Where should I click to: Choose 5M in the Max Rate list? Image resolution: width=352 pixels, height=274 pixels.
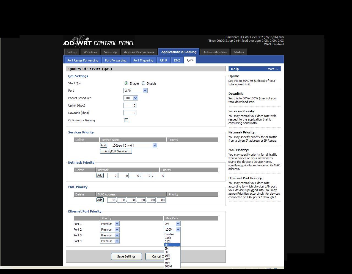coord(172,252)
